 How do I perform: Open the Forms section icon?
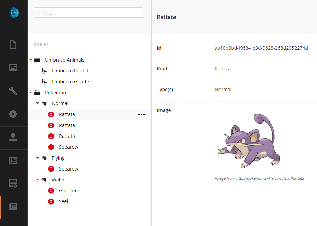tap(13, 183)
